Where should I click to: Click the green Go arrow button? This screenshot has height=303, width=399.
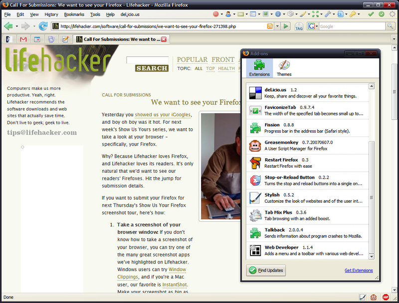point(286,26)
